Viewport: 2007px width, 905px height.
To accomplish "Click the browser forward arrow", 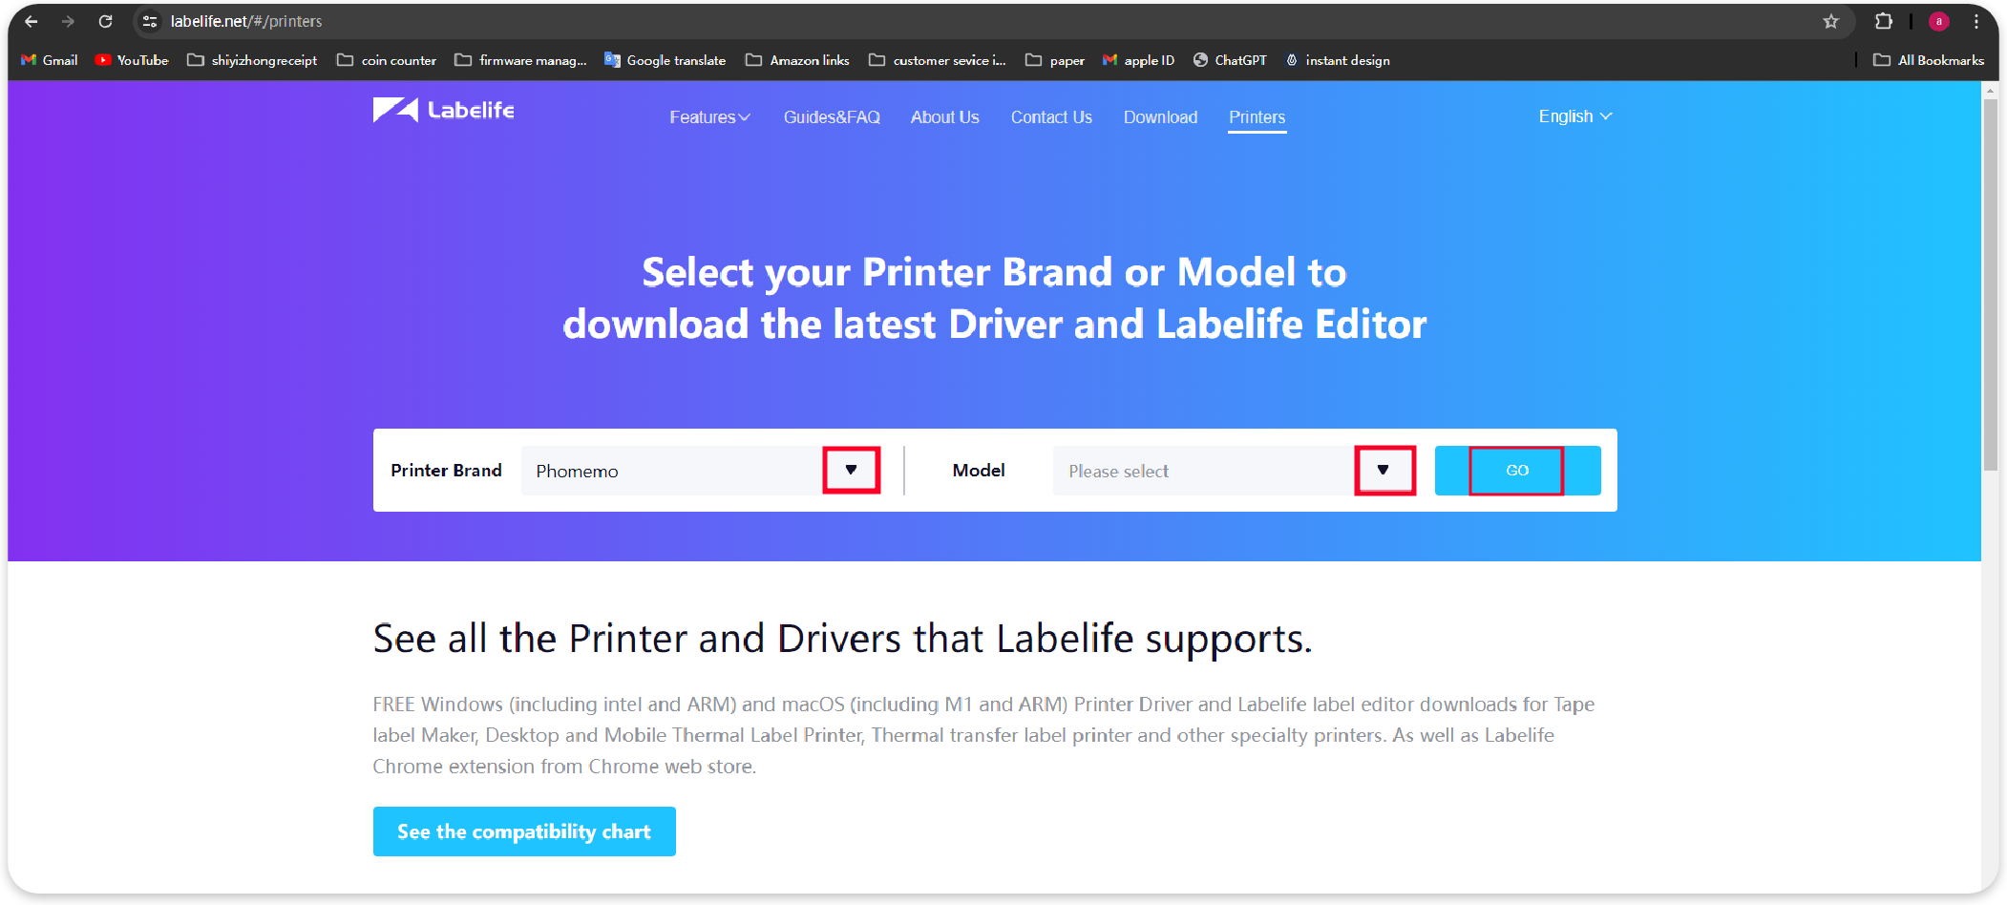I will (x=68, y=21).
